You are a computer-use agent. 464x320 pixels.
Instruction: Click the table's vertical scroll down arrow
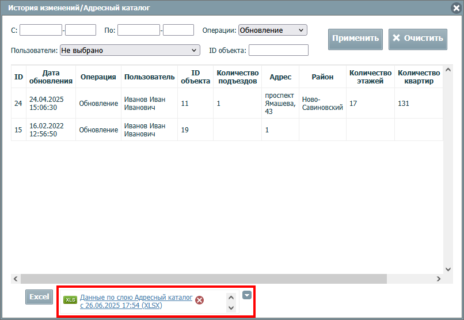click(448, 269)
